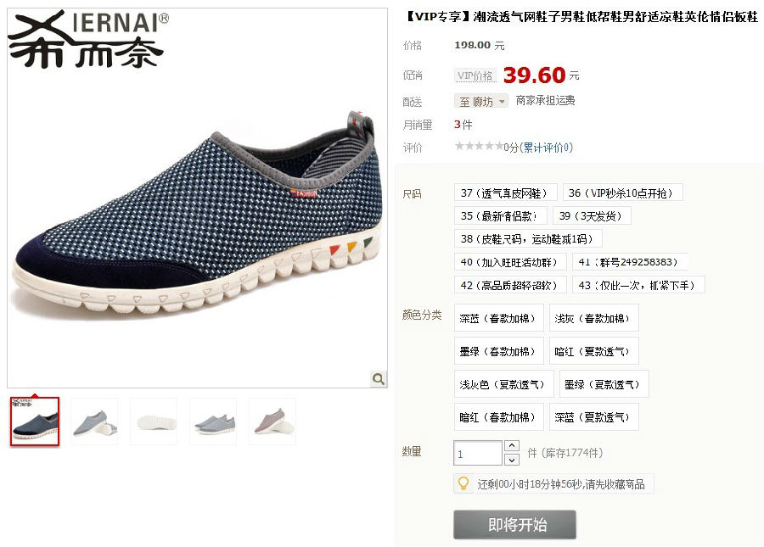
Task: Increase quantity with the up arrow
Action: (512, 445)
